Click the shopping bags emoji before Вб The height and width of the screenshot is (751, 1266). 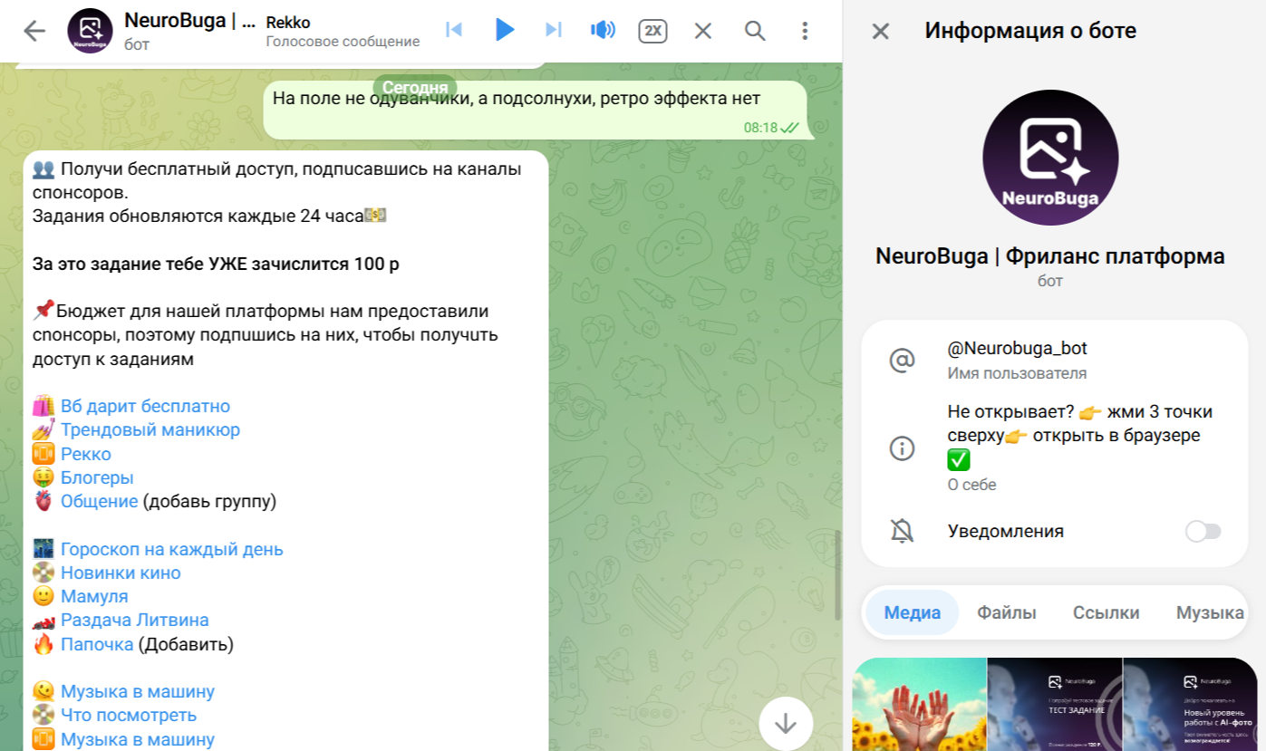(x=43, y=406)
